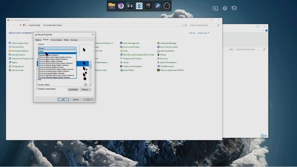Image resolution: width=297 pixels, height=167 pixels.
Task: Click the Precision Select crosshair cursor
Action: pos(85,84)
